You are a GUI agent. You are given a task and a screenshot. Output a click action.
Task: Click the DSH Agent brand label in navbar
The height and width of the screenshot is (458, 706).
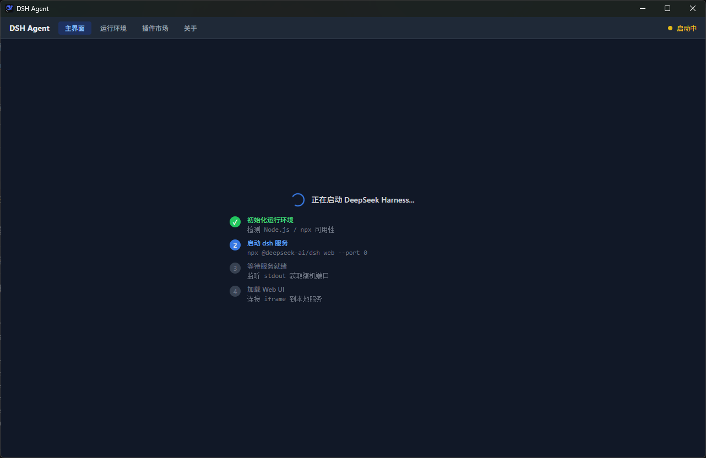30,28
